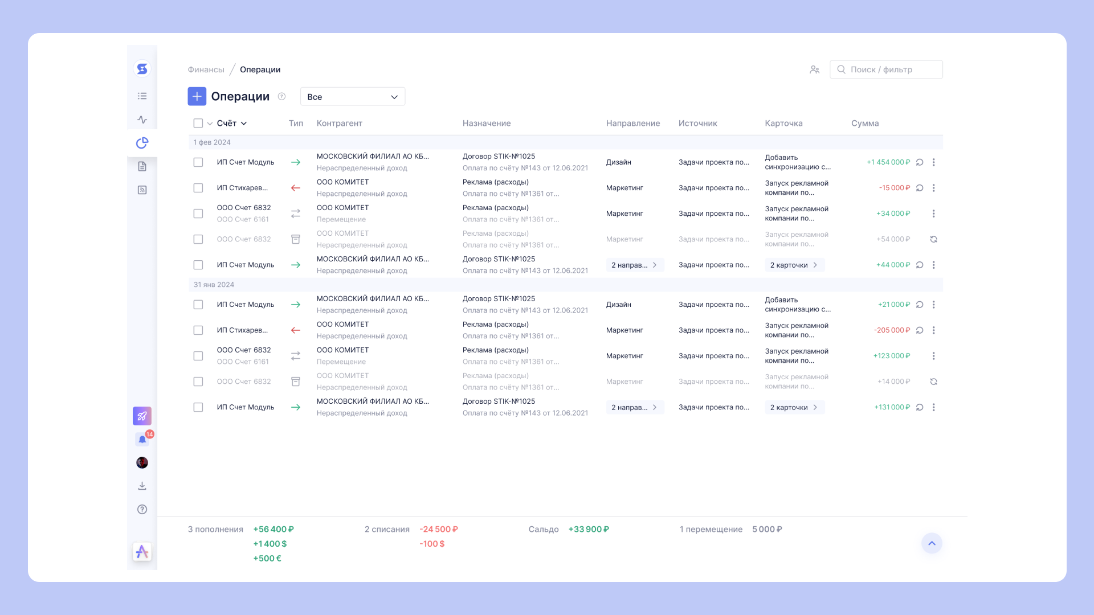
Task: Go to 'Финансы' breadcrumb
Action: pos(206,69)
